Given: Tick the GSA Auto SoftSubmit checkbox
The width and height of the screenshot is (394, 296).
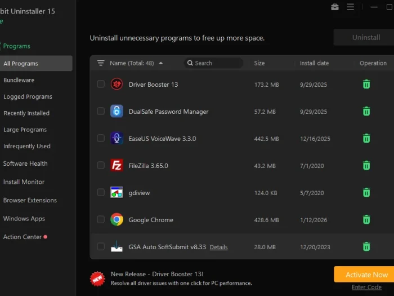Looking at the screenshot, I should point(101,246).
